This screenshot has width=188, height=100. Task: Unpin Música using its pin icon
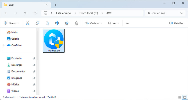pos(34,84)
